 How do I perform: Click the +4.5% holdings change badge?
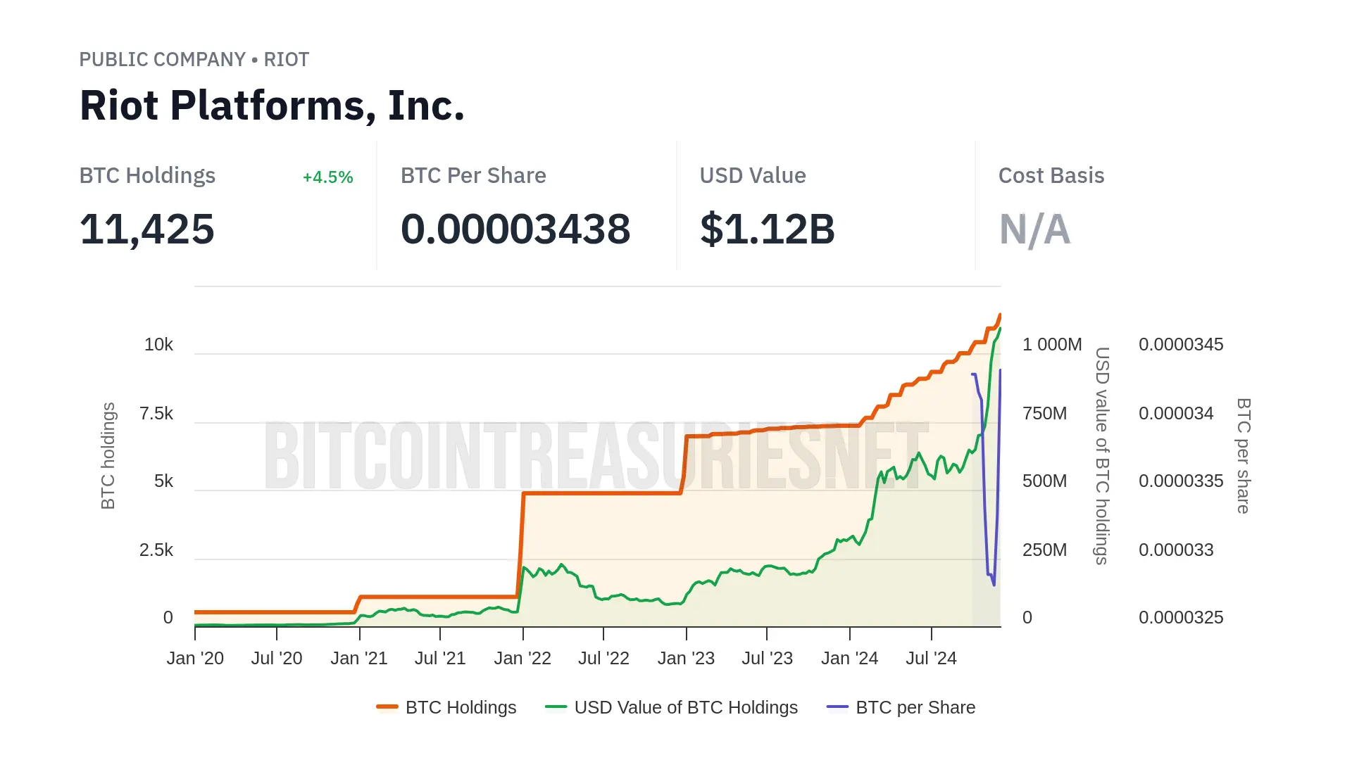coord(327,177)
